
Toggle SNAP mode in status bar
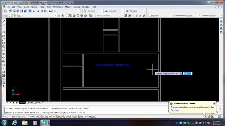coord(32,117)
